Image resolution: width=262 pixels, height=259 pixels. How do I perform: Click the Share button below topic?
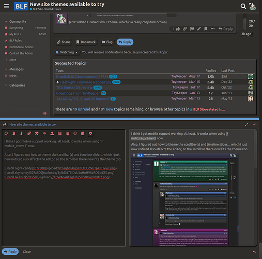click(x=64, y=42)
